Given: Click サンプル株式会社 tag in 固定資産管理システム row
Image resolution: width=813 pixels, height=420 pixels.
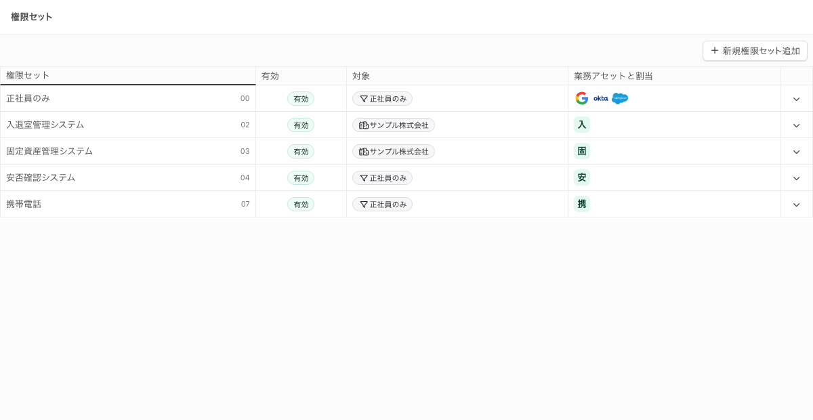Looking at the screenshot, I should 394,152.
